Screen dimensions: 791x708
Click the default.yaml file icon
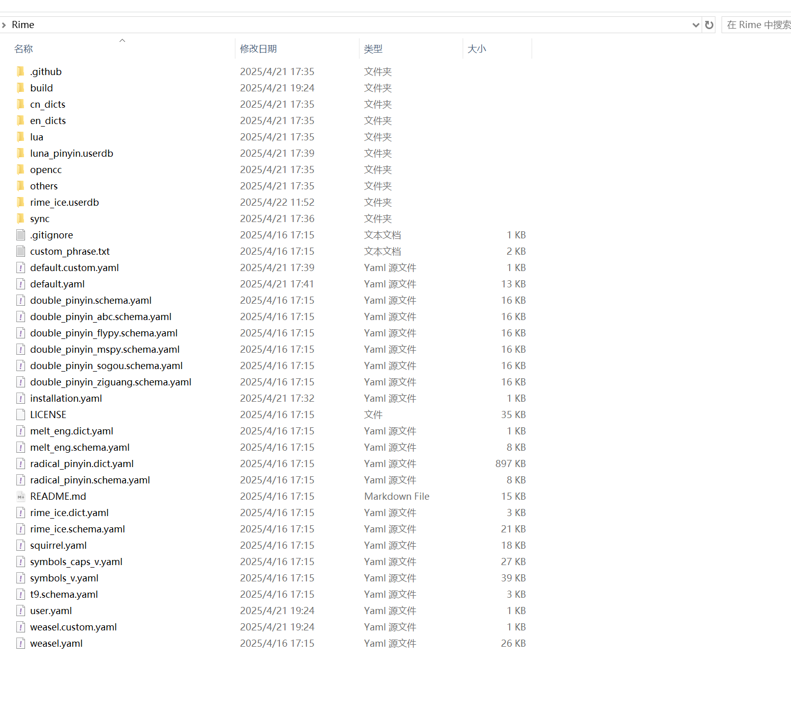tap(20, 284)
